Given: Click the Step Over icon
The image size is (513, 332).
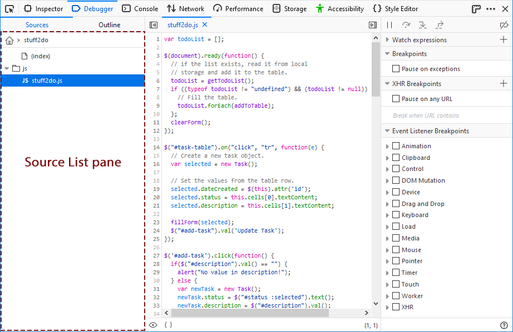Looking at the screenshot, I should [x=406, y=24].
